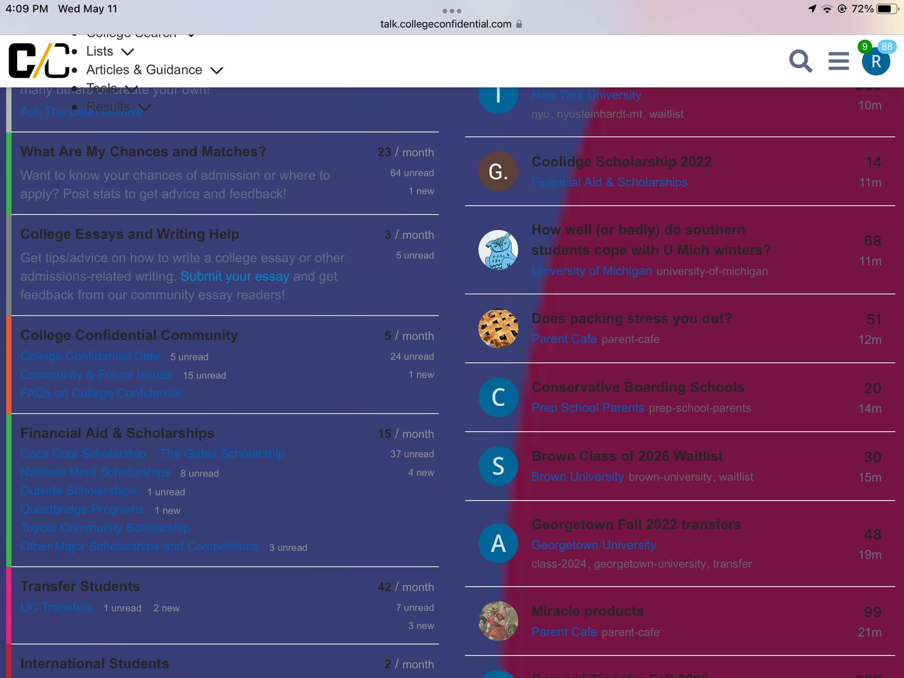
Task: Open Parent Cafe link under Miracle products
Action: point(564,632)
